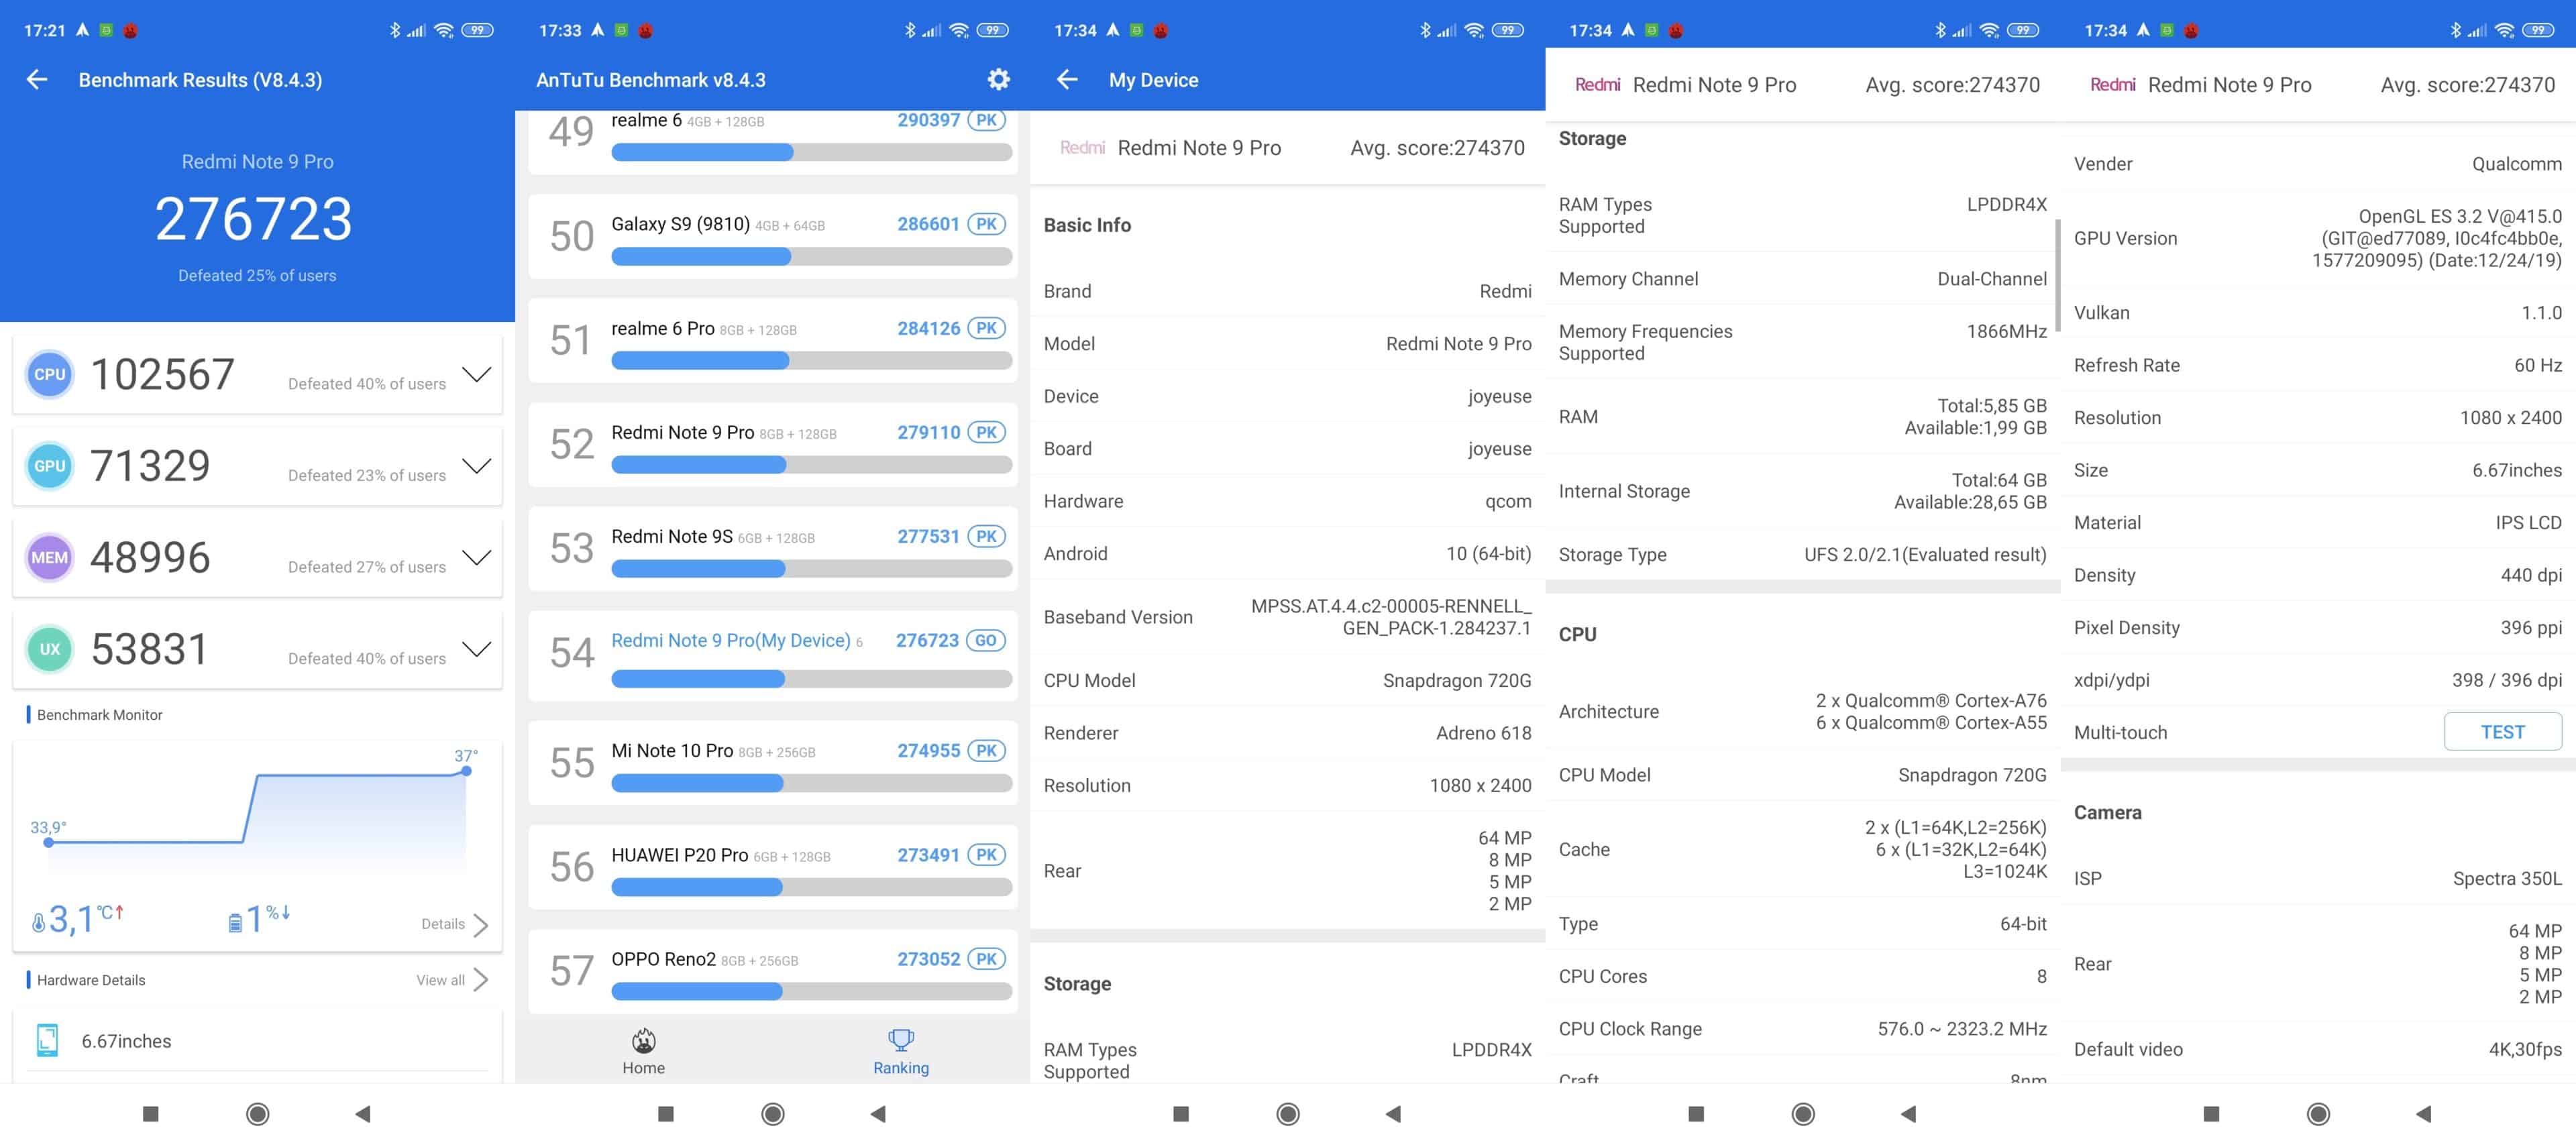2576x1145 pixels.
Task: Tap the red bug notification icon in the first status bar
Action: 130,30
